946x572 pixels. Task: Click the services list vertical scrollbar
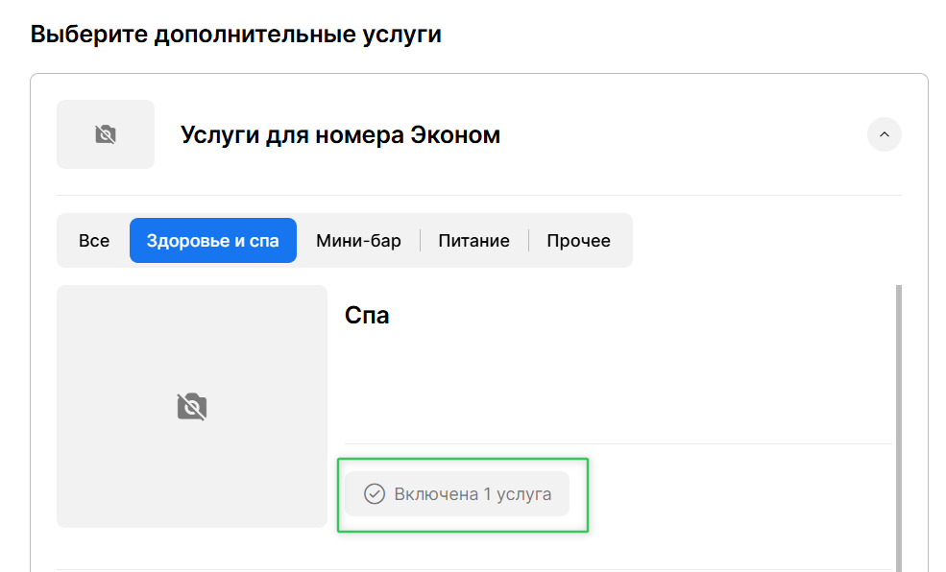(x=898, y=422)
